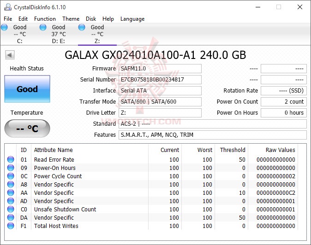Open the Edit menu
Image resolution: width=311 pixels, height=245 pixels.
pos(23,19)
